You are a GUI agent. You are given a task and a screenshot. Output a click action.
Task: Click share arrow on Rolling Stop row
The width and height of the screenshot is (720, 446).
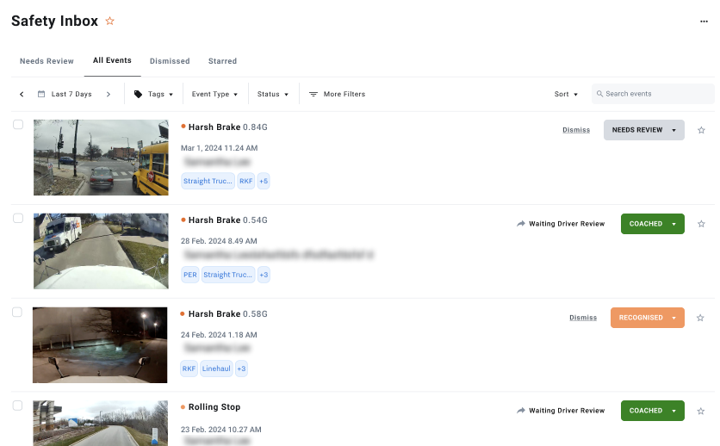(521, 411)
